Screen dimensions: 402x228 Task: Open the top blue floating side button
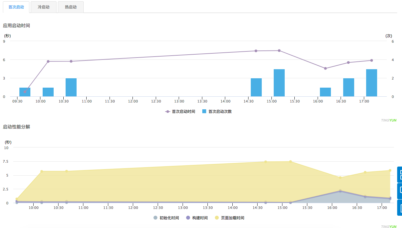coord(400,175)
